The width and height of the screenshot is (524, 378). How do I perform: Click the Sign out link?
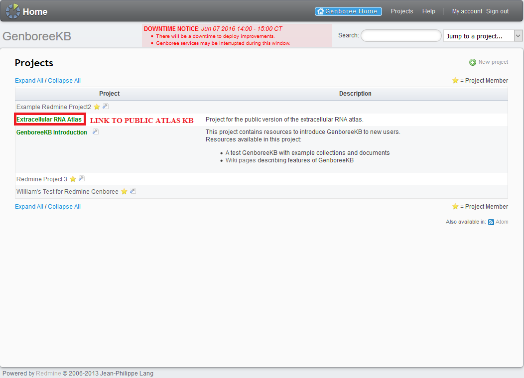[497, 11]
